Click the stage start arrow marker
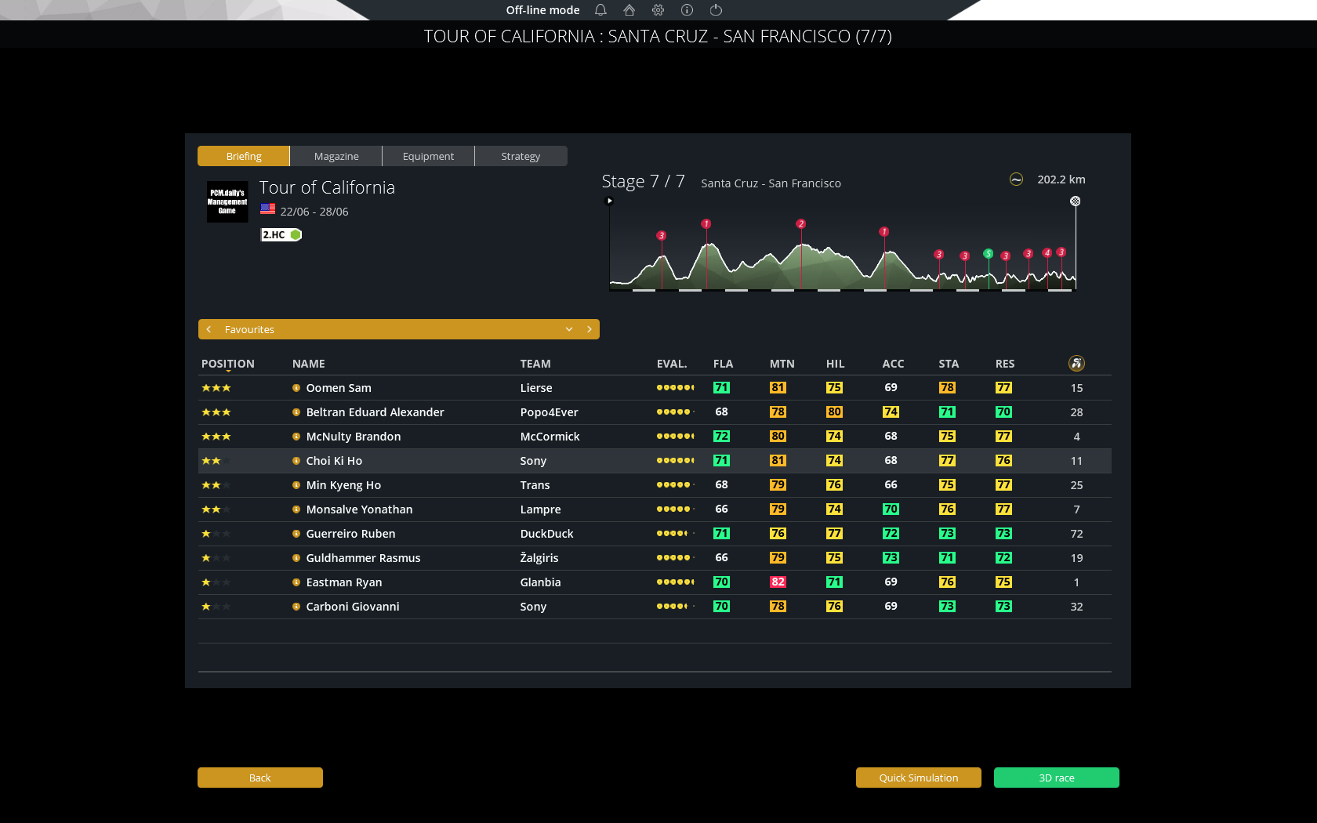 [610, 201]
